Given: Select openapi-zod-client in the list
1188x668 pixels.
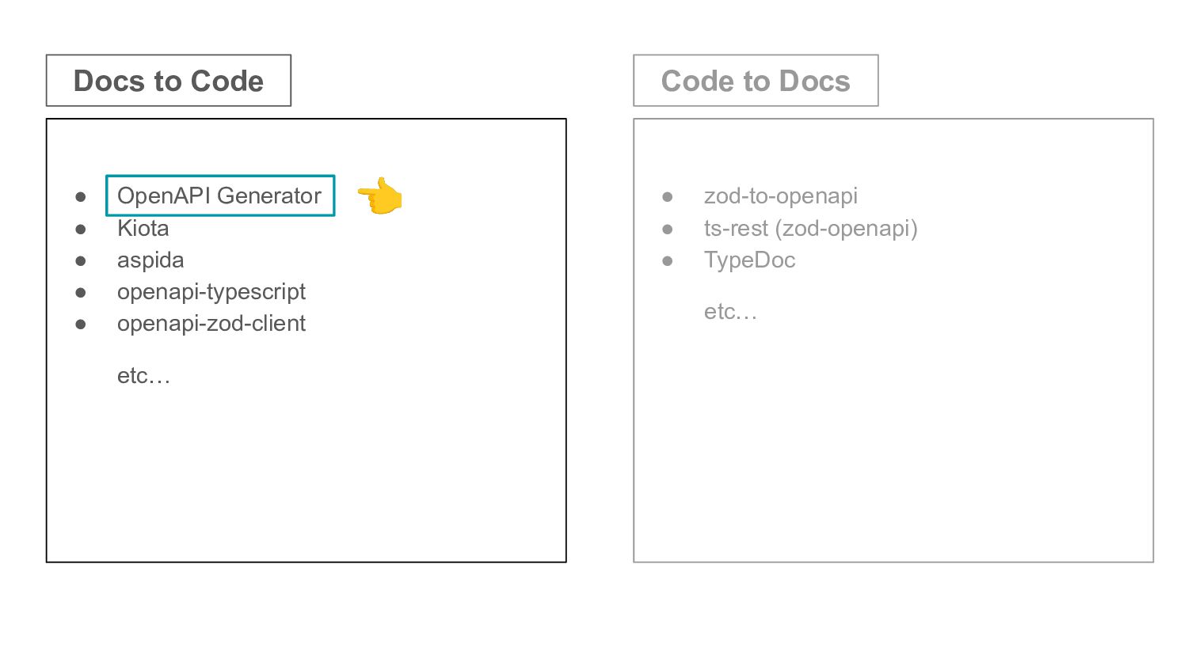Looking at the screenshot, I should (x=211, y=323).
